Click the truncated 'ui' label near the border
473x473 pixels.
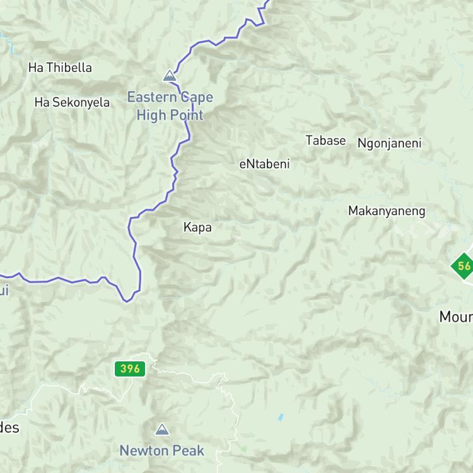(x=4, y=291)
